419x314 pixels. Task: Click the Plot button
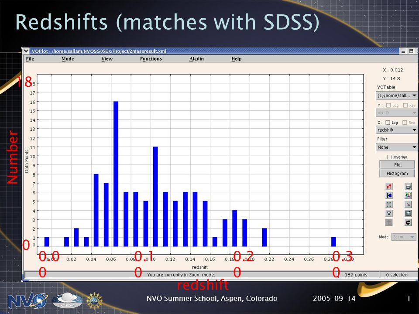[x=397, y=165]
